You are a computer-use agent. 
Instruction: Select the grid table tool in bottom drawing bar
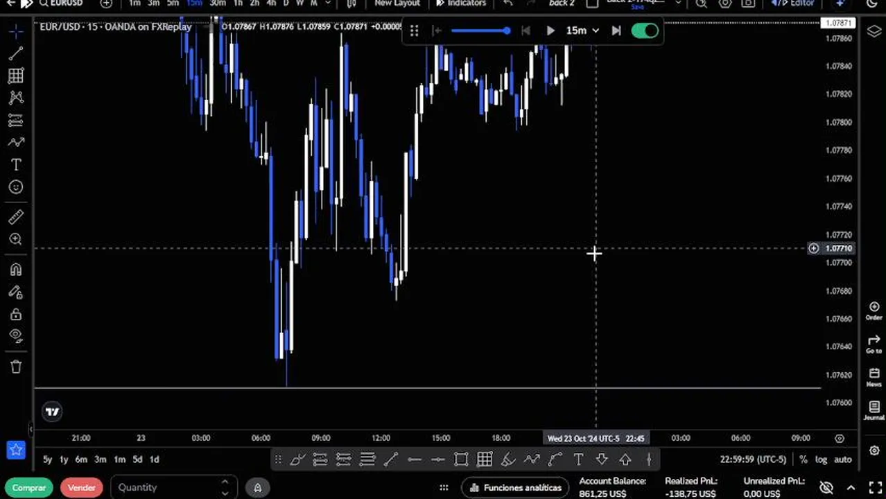[485, 459]
